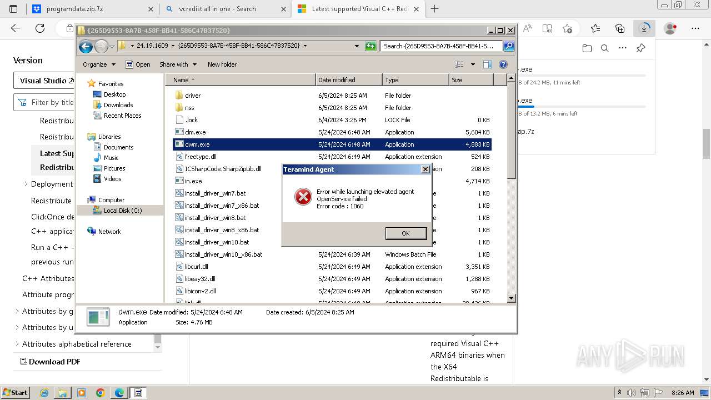
Task: Select Videos library
Action: (112, 179)
